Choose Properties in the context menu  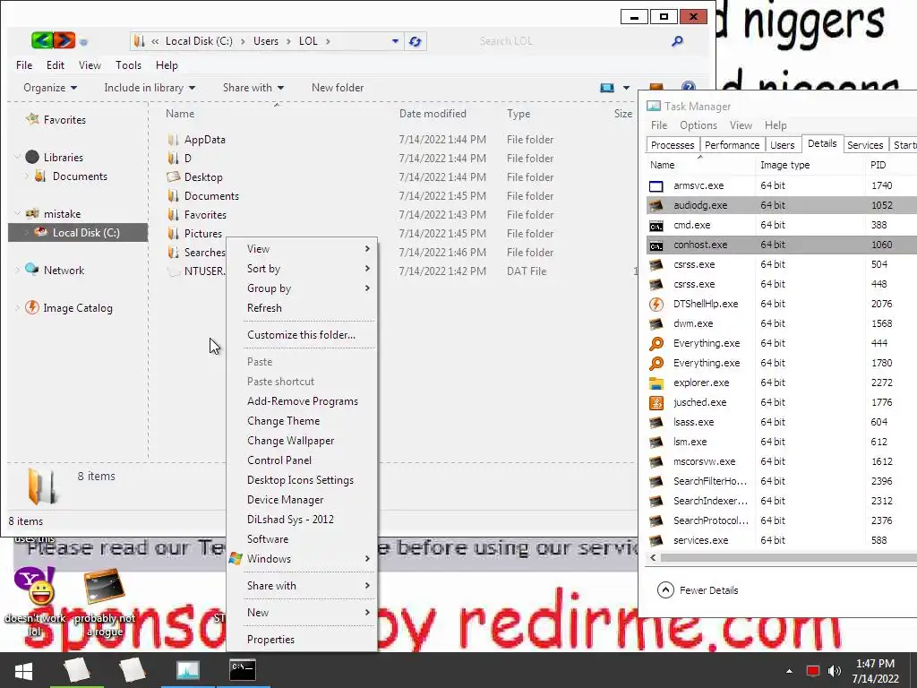[x=302, y=640]
